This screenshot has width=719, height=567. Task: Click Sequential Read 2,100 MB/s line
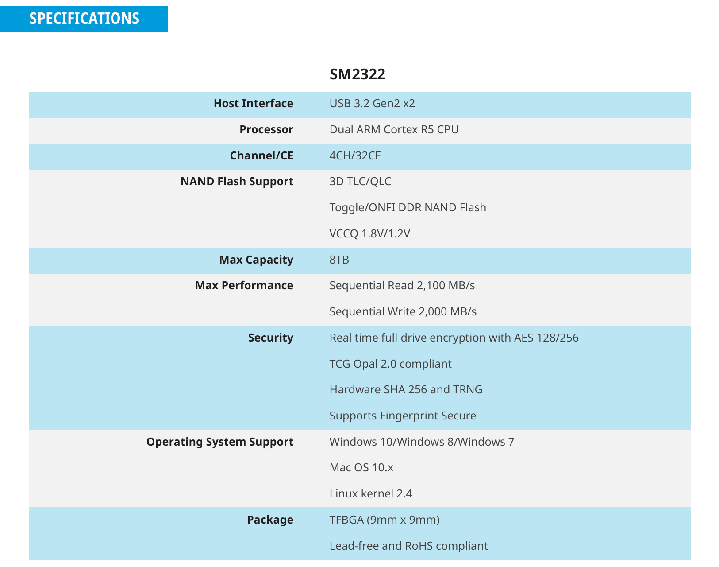402,286
